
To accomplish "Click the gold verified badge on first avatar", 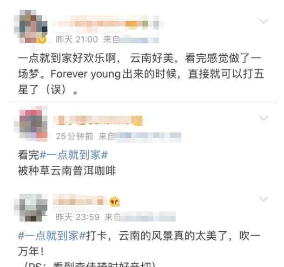I will tap(42, 40).
